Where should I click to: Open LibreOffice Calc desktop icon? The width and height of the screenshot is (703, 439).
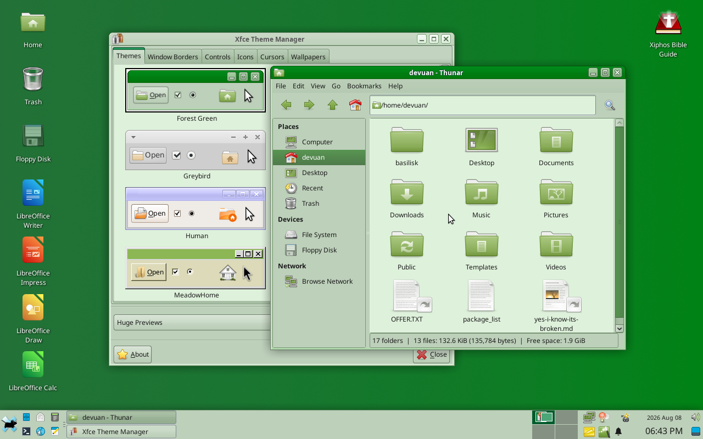(33, 371)
